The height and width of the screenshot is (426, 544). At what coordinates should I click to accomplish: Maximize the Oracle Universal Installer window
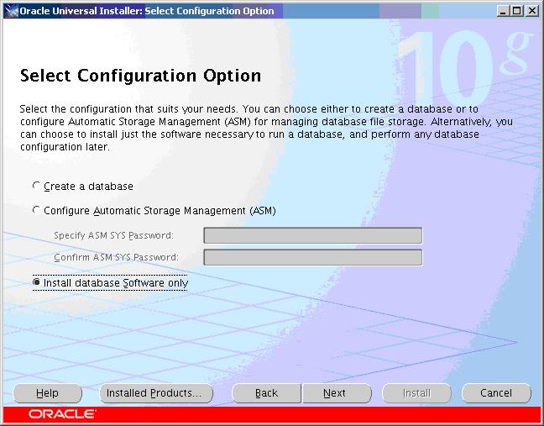coord(517,11)
